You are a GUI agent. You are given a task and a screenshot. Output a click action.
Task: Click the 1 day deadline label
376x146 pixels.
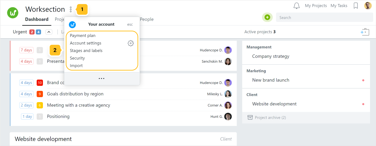click(x=27, y=117)
